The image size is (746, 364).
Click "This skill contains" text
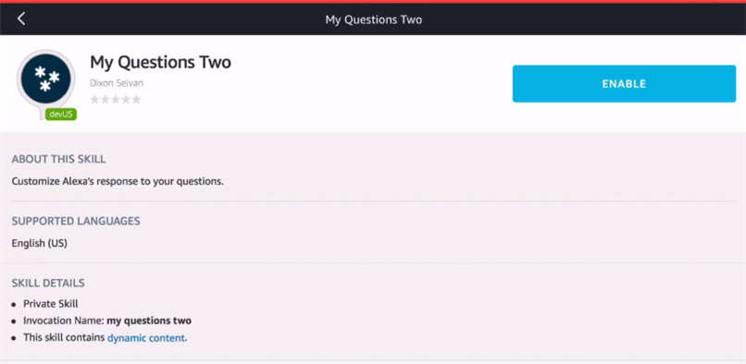pos(64,338)
